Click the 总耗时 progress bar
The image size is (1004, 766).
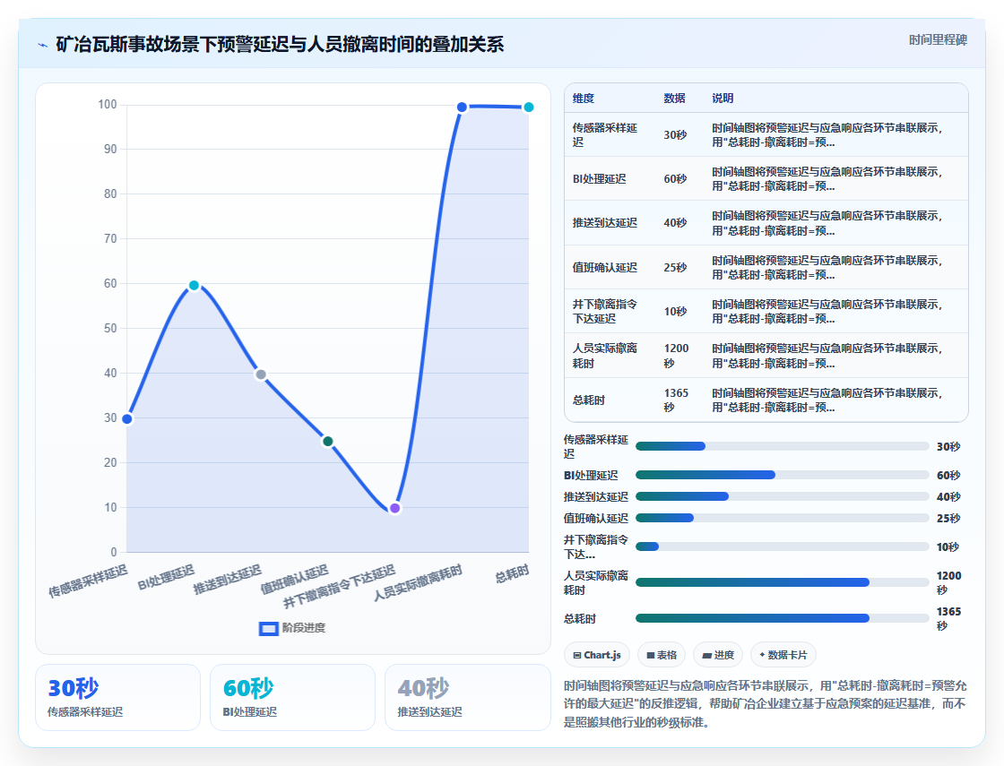783,618
